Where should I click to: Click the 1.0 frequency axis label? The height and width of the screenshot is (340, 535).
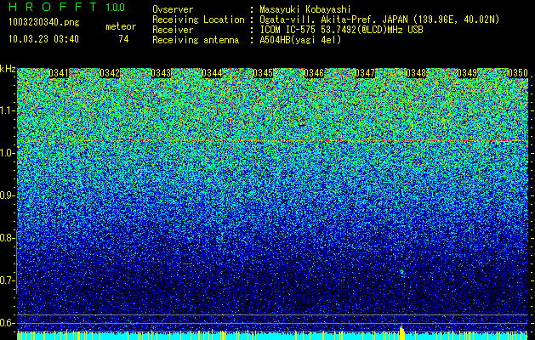(7, 153)
